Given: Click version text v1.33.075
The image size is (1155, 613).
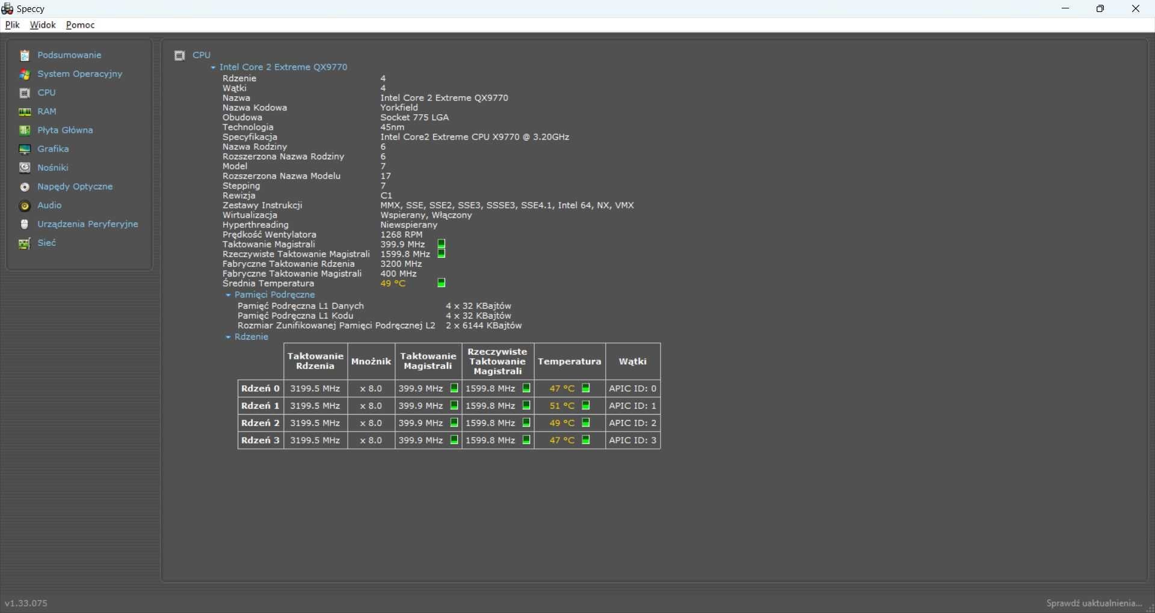Looking at the screenshot, I should point(26,603).
